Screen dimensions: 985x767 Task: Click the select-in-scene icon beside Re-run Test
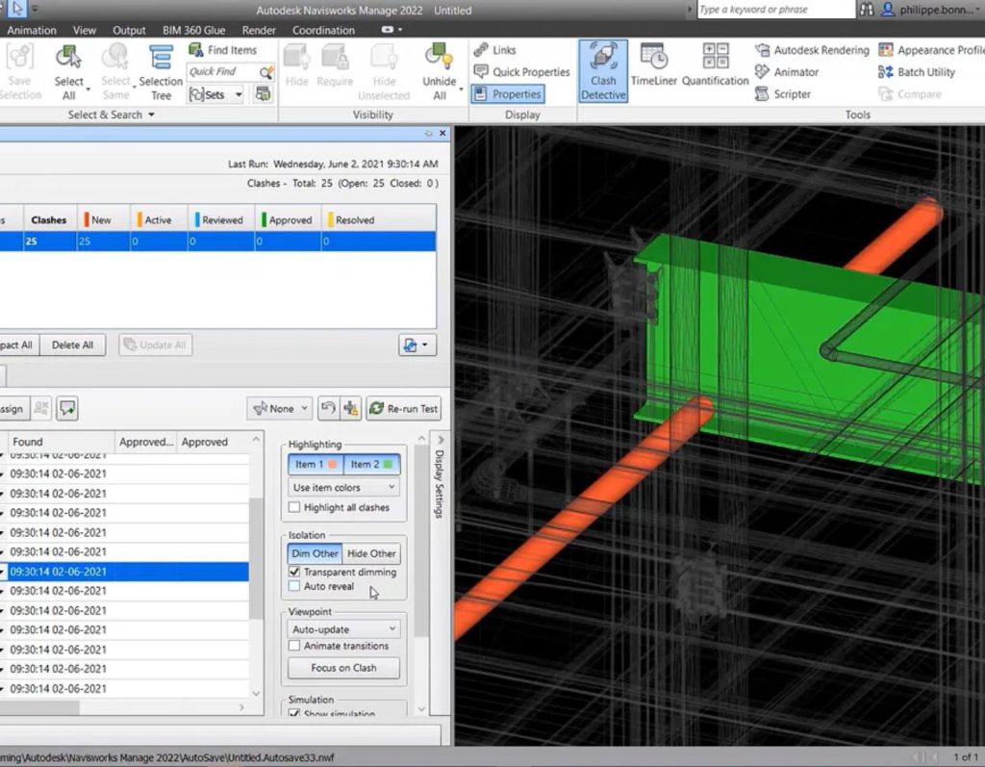pos(351,409)
